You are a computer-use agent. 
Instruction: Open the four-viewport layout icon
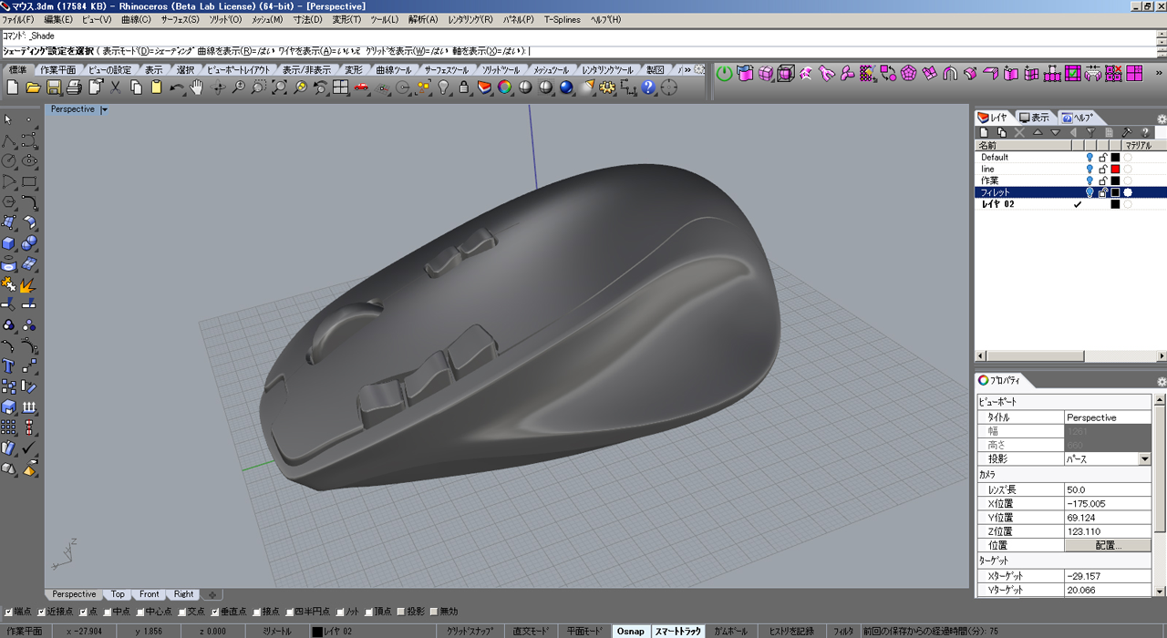tap(340, 87)
